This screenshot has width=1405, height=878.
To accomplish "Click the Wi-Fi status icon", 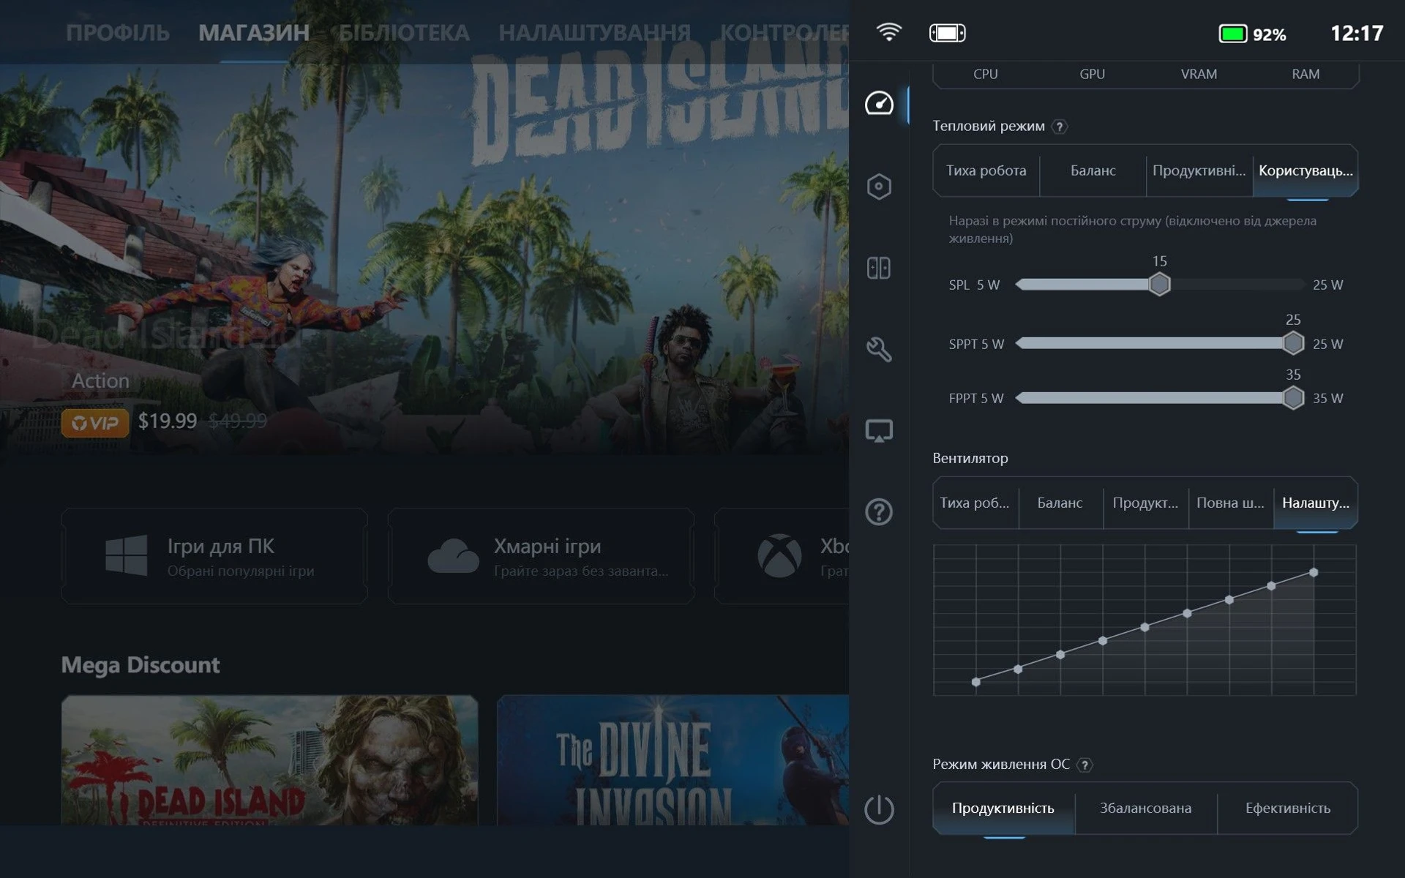I will pos(889,32).
